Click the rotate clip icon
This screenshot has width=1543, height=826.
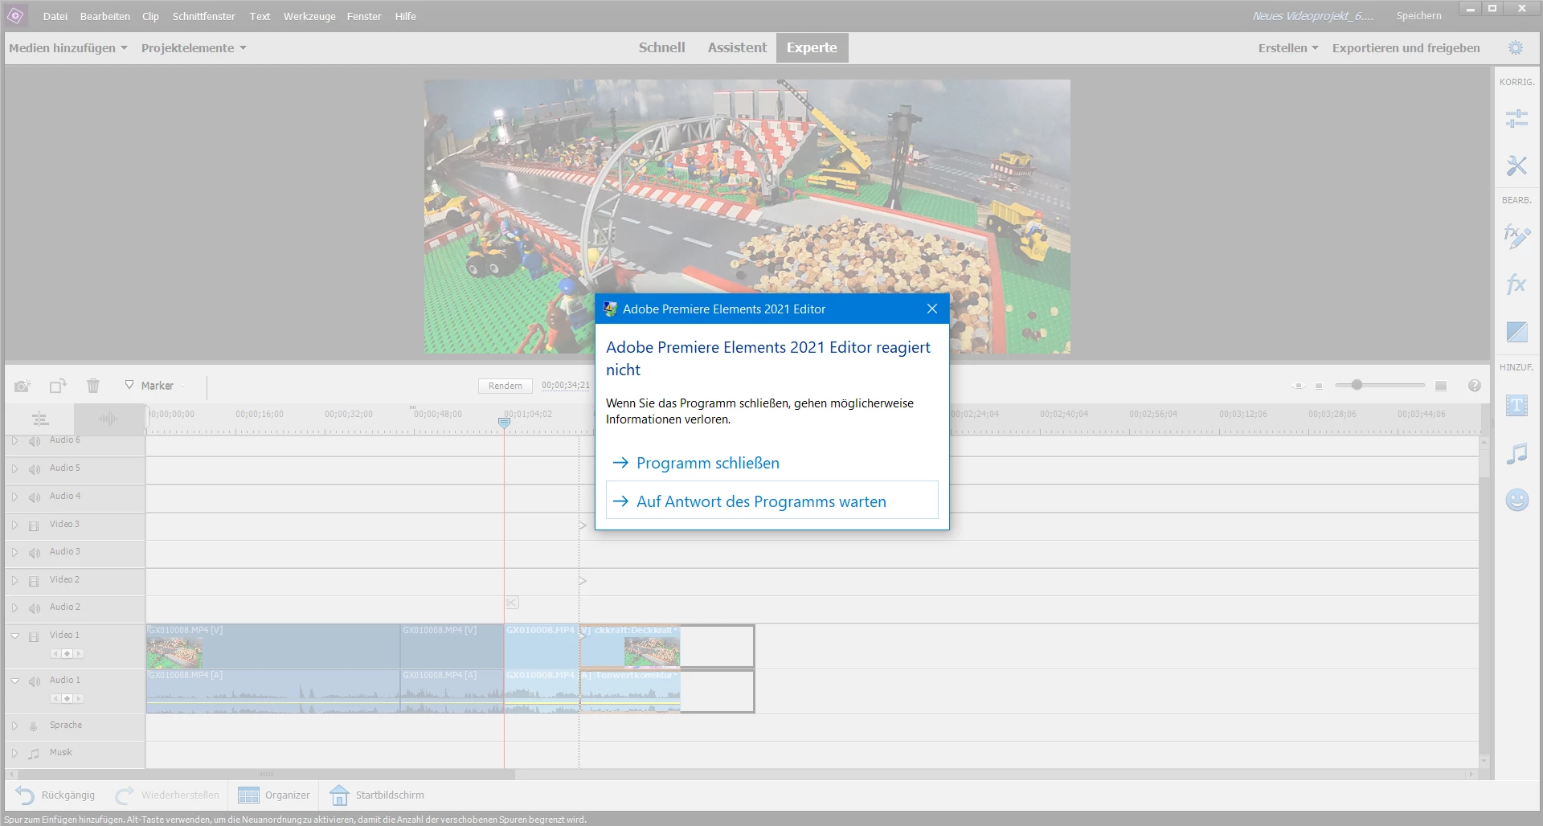[58, 386]
